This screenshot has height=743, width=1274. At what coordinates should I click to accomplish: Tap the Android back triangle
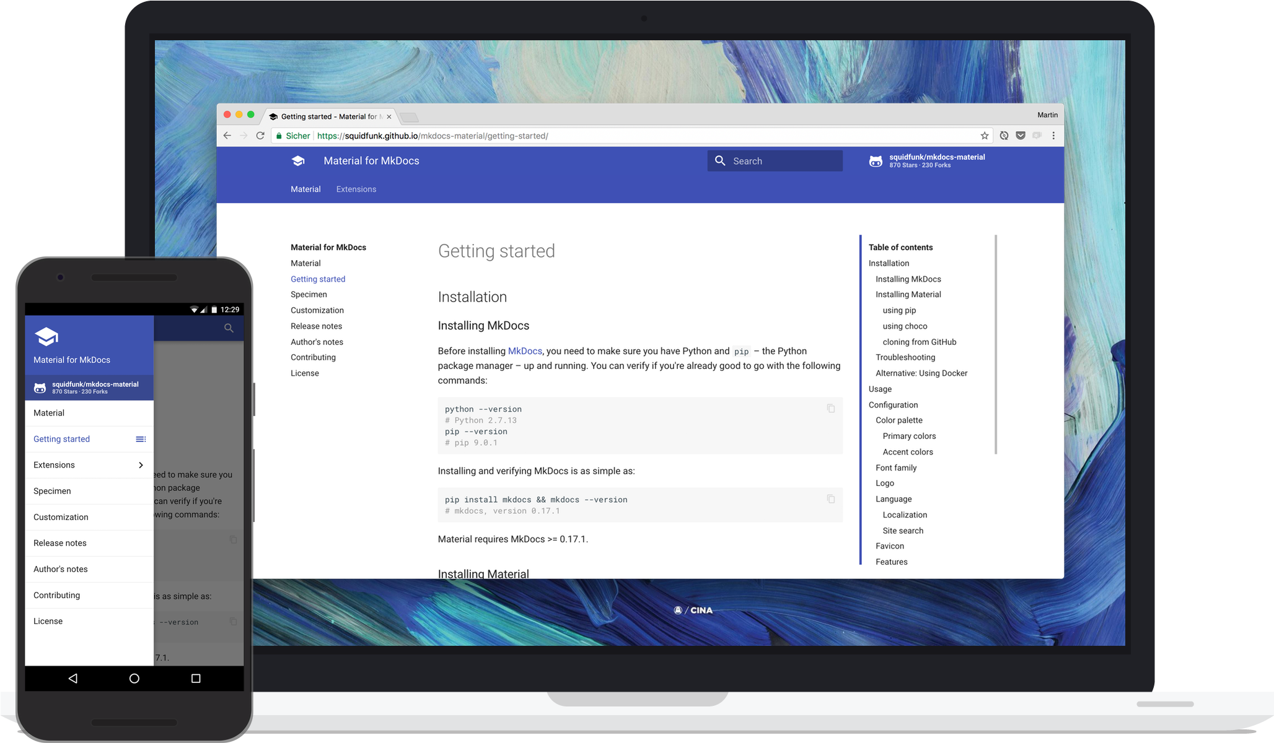(x=72, y=679)
